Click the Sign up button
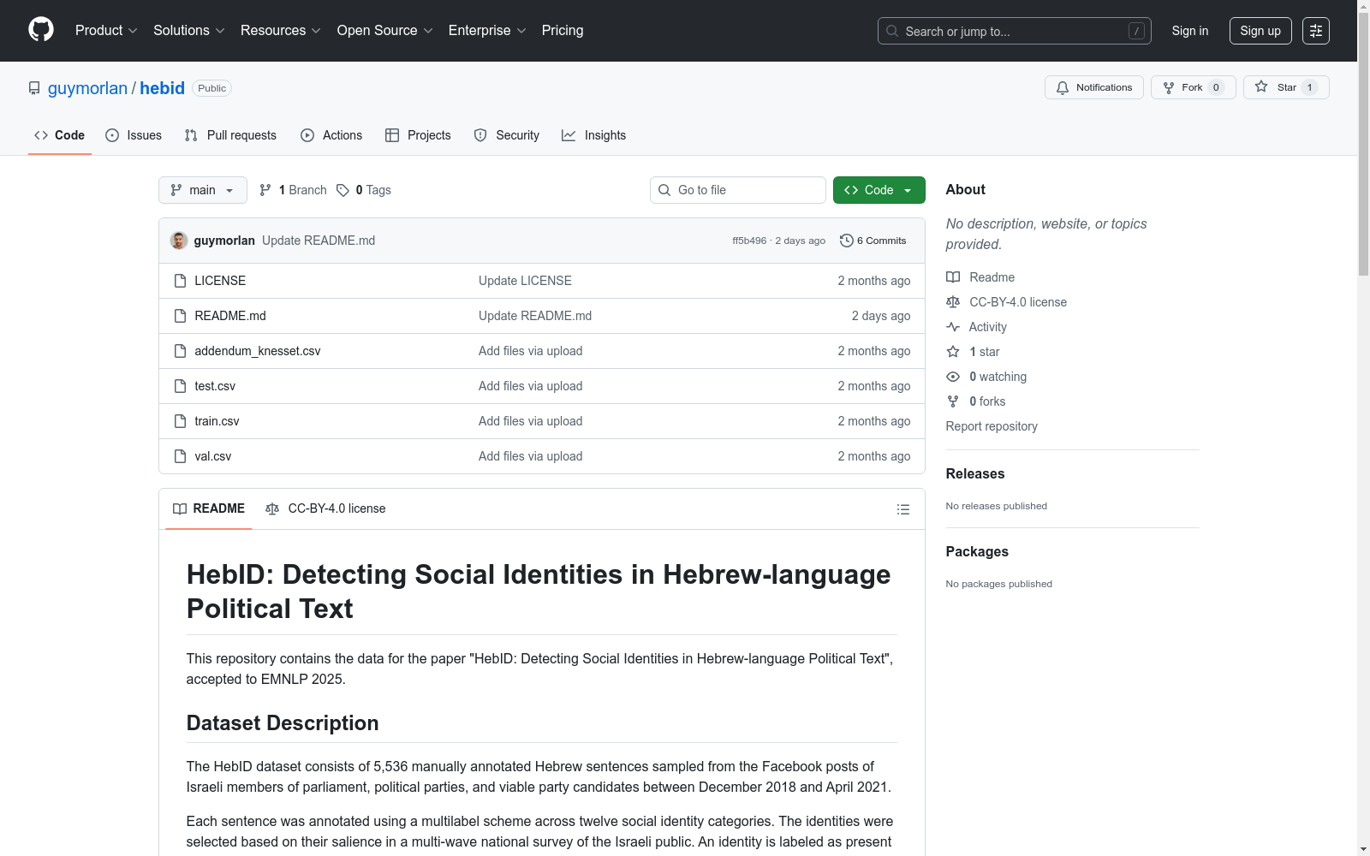Screen dimensions: 1370x856 [1260, 31]
